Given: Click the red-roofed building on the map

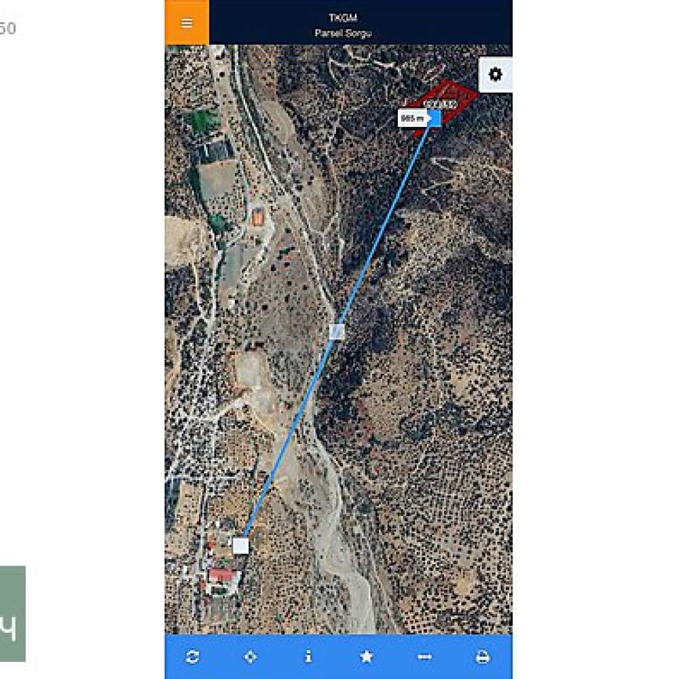Looking at the screenshot, I should pos(221,576).
